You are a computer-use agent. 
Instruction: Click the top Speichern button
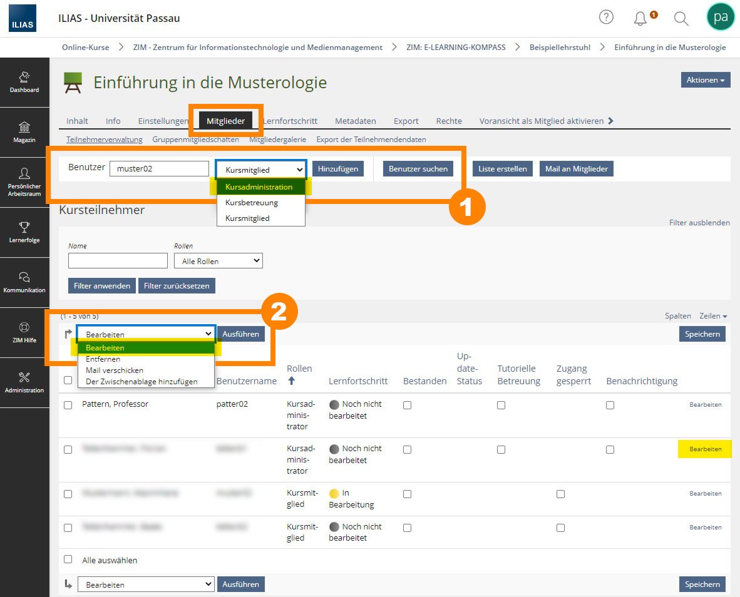[x=702, y=334]
